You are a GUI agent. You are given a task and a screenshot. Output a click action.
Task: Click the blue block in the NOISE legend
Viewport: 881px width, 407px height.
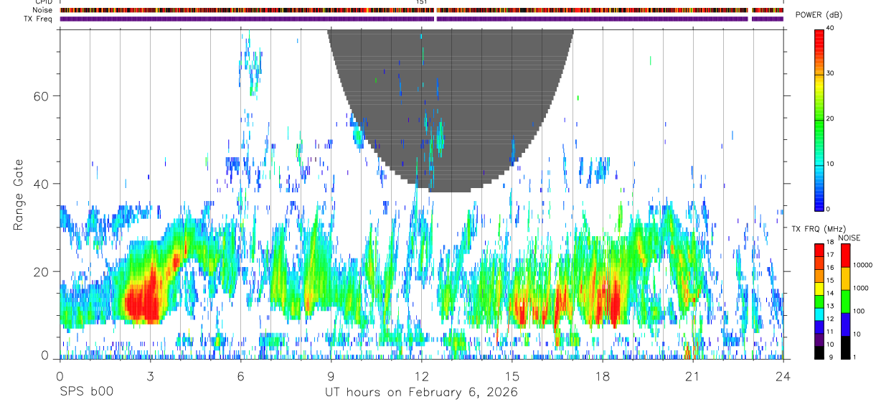845,324
